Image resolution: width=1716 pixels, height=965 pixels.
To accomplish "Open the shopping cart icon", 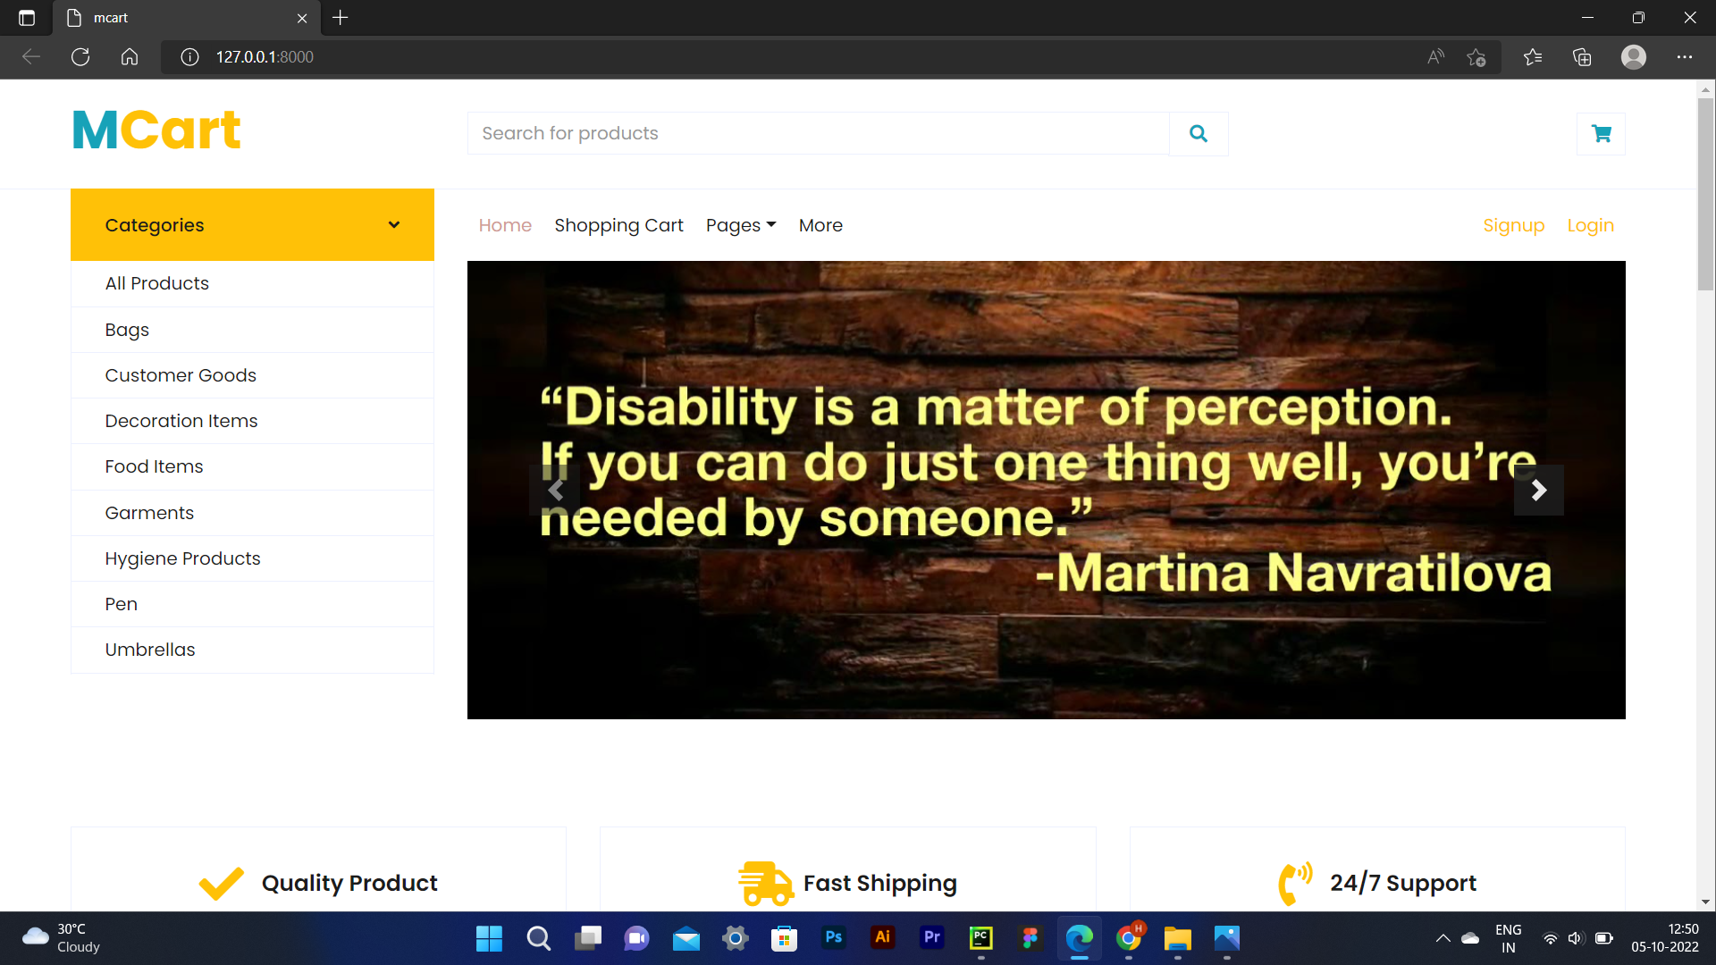I will tap(1601, 134).
